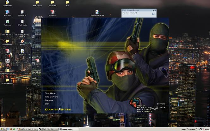Screen dimensions: 210x131
Task: Select Rezepte.pdf file icon
Action: [52, 13]
